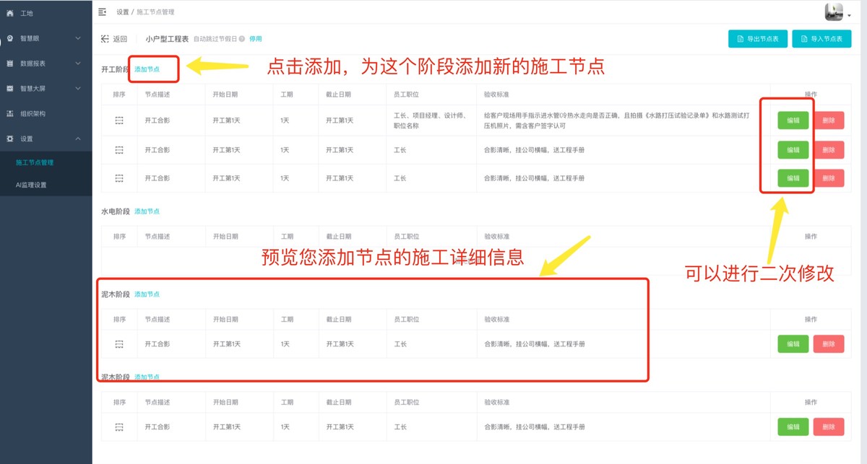Screen dimensions: 867x464
Task: Click the 开工阶段 section heading
Action: pyautogui.click(x=116, y=69)
